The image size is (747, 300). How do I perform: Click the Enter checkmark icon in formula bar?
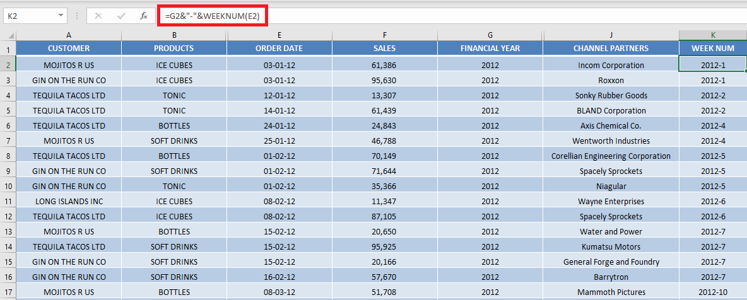coord(121,16)
